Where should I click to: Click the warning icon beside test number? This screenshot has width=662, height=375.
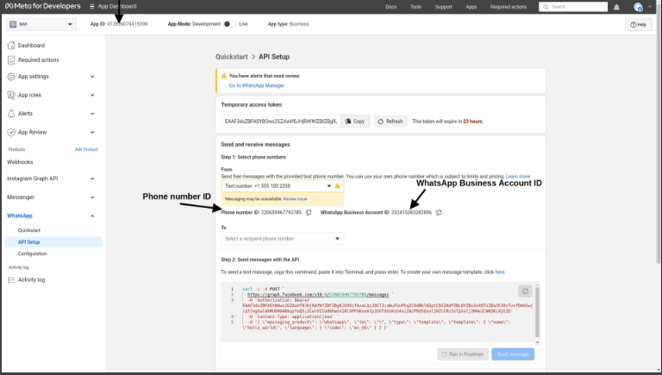[x=337, y=186]
